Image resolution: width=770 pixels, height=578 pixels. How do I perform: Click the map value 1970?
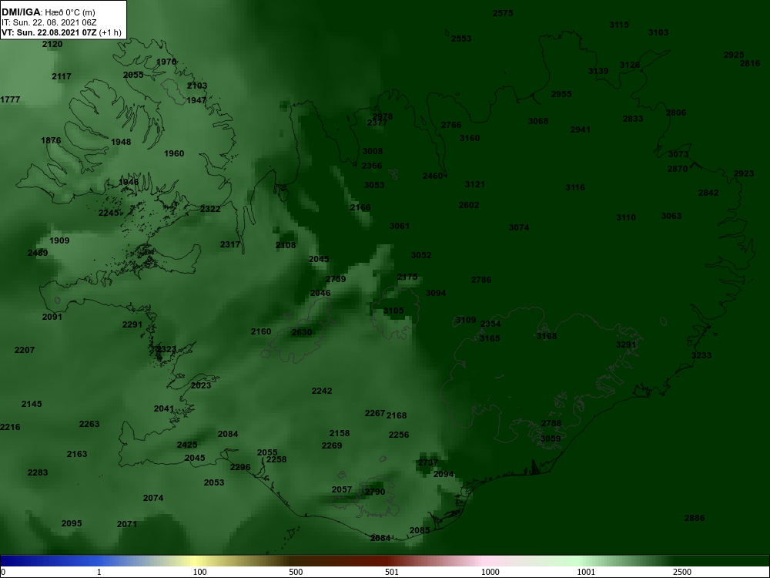tap(166, 62)
